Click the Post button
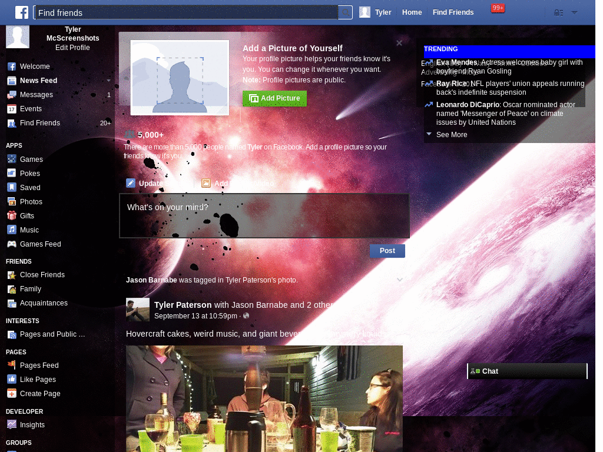This screenshot has width=603, height=452. pos(387,251)
